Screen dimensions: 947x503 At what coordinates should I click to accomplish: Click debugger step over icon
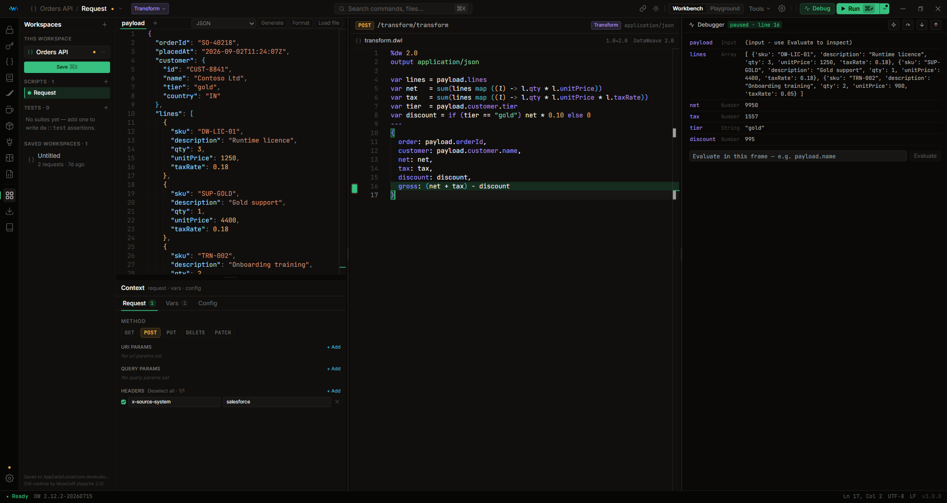pos(908,25)
